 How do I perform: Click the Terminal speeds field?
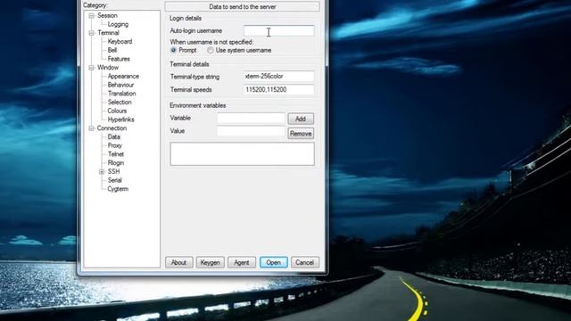(x=279, y=89)
